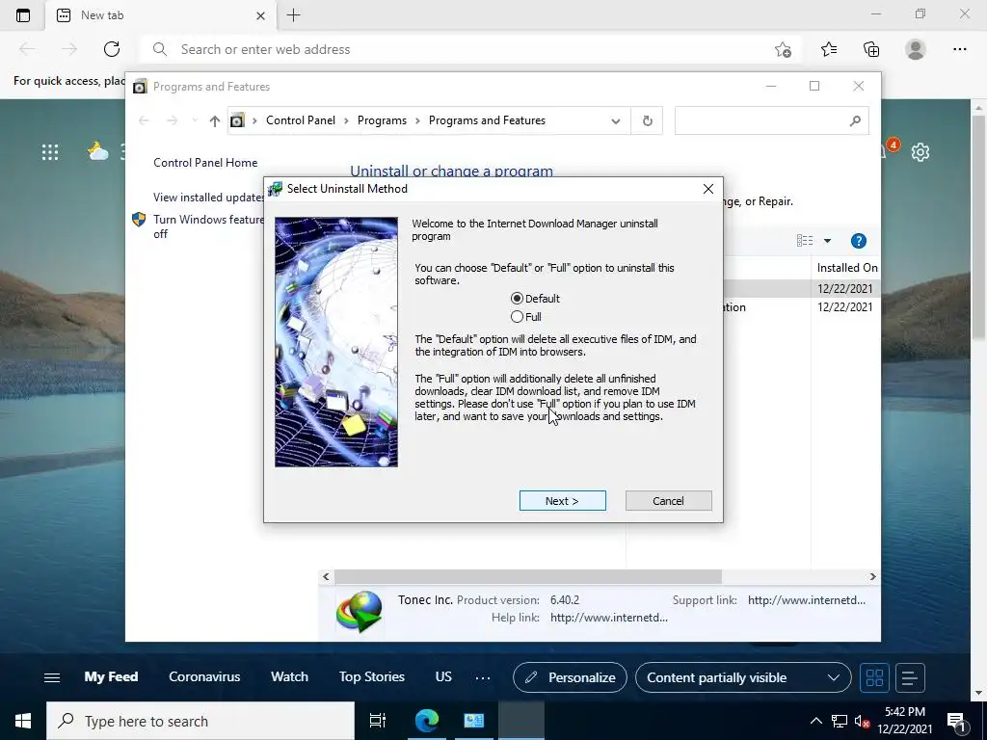This screenshot has width=987, height=740.
Task: Close the Select Uninstall Method dialog
Action: (x=708, y=189)
